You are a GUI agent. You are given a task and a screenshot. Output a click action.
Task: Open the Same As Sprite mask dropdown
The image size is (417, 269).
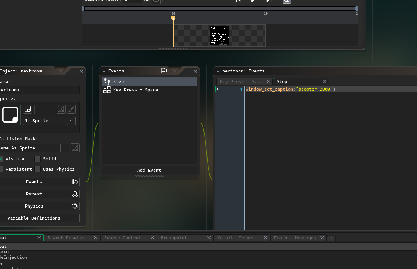30,148
